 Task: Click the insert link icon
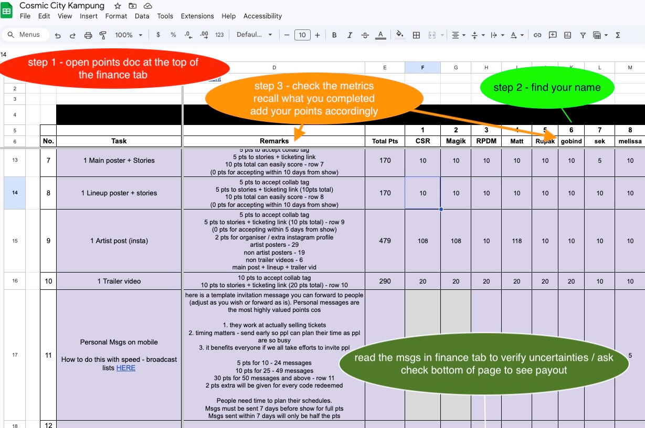tap(537, 35)
